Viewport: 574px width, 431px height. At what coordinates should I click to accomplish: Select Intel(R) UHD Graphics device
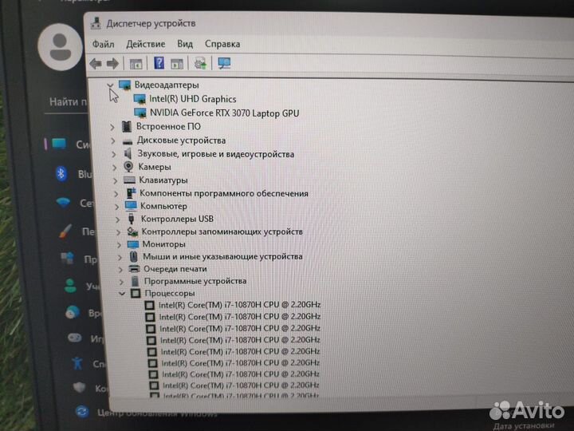[x=193, y=99]
